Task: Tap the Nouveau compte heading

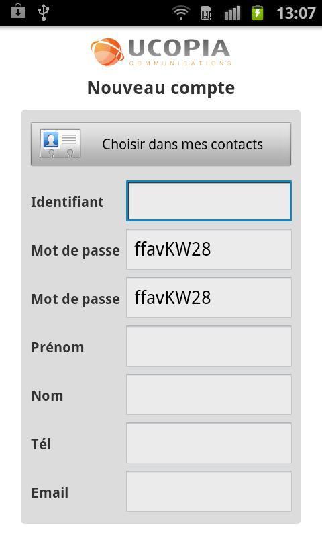Action: point(161,88)
